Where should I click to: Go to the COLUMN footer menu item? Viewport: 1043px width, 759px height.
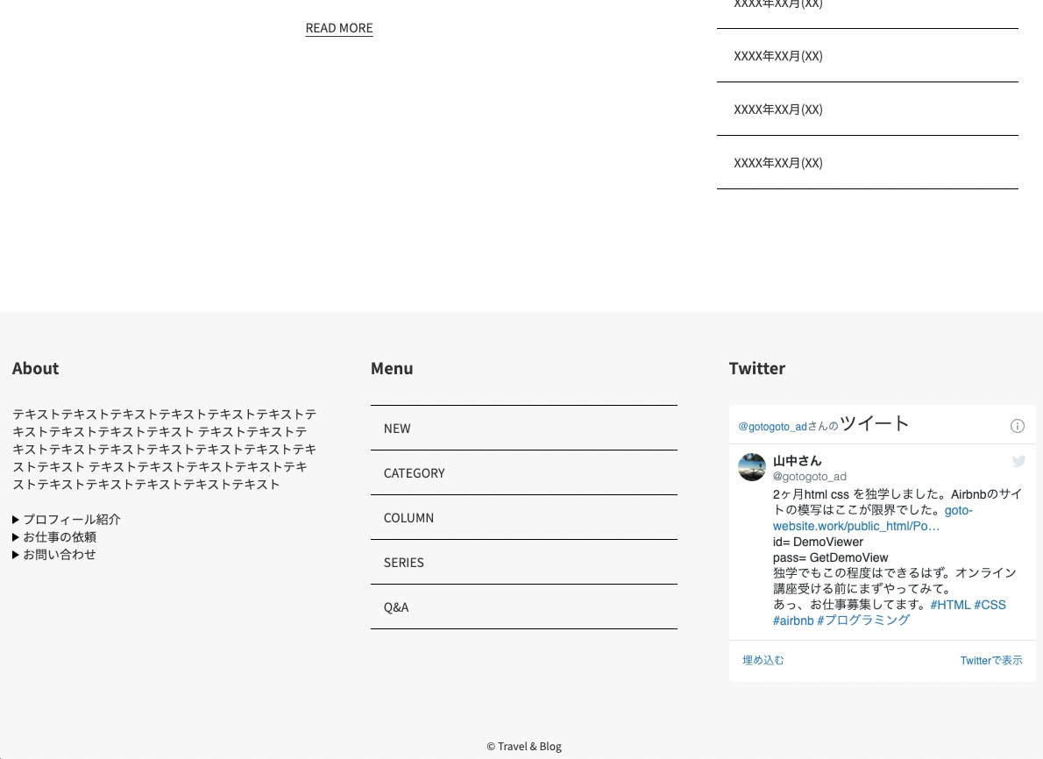tap(523, 517)
